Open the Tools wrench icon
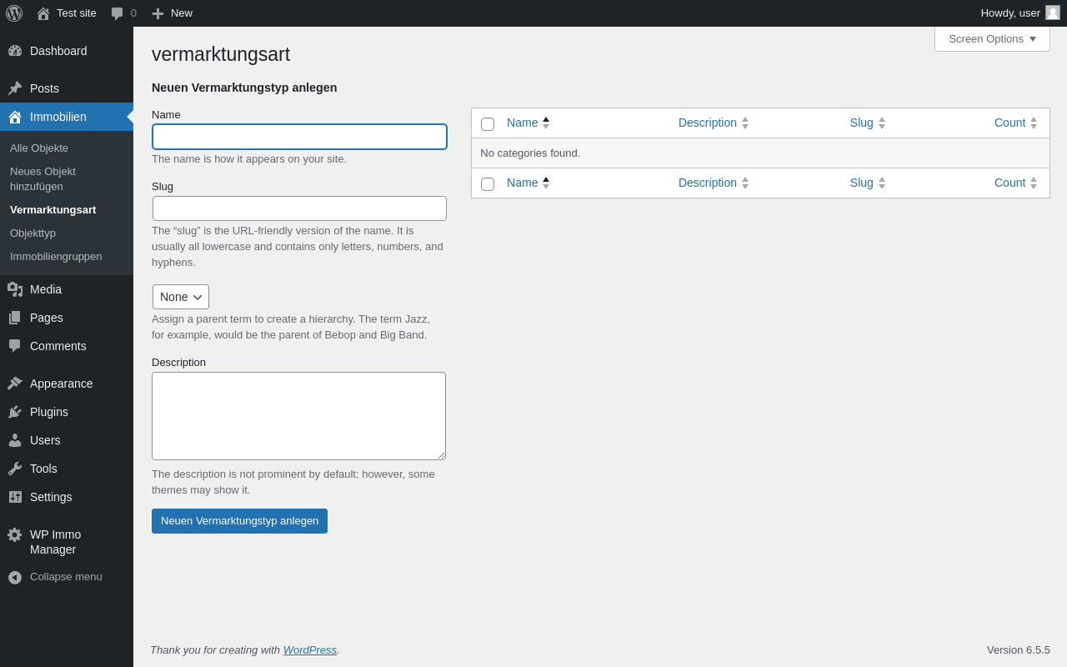 click(15, 469)
